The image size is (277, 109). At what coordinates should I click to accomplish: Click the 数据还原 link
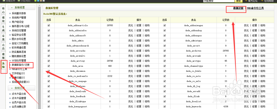coord(238,8)
